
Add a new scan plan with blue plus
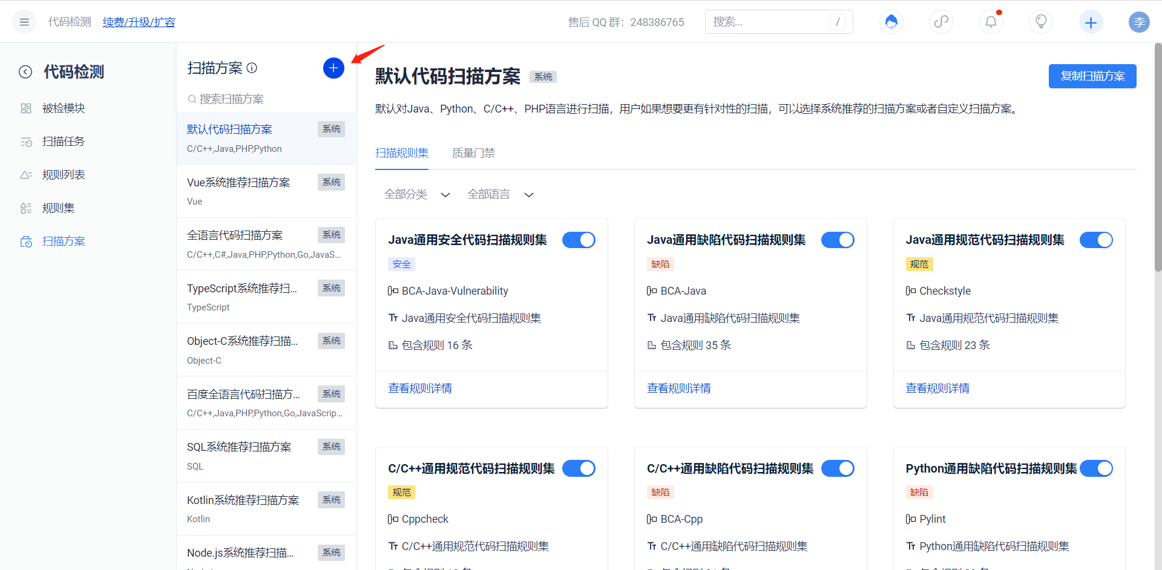(x=333, y=68)
